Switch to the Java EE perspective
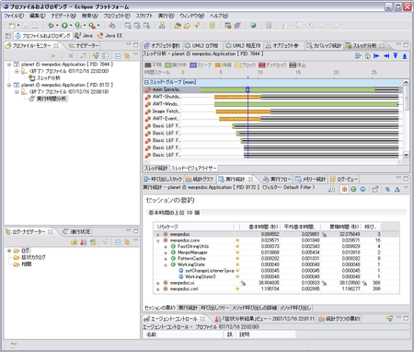Viewport: 414px width, 352px height. [x=110, y=36]
